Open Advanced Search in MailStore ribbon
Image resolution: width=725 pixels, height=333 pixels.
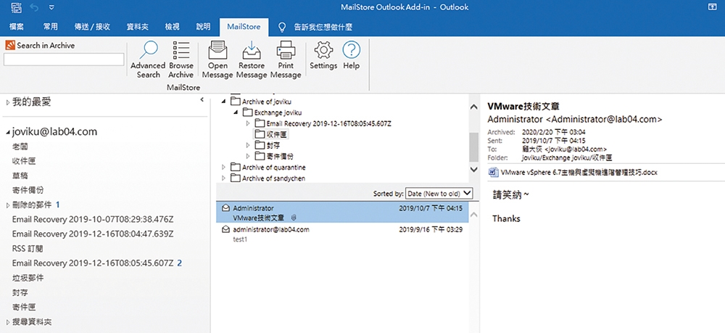tap(148, 59)
